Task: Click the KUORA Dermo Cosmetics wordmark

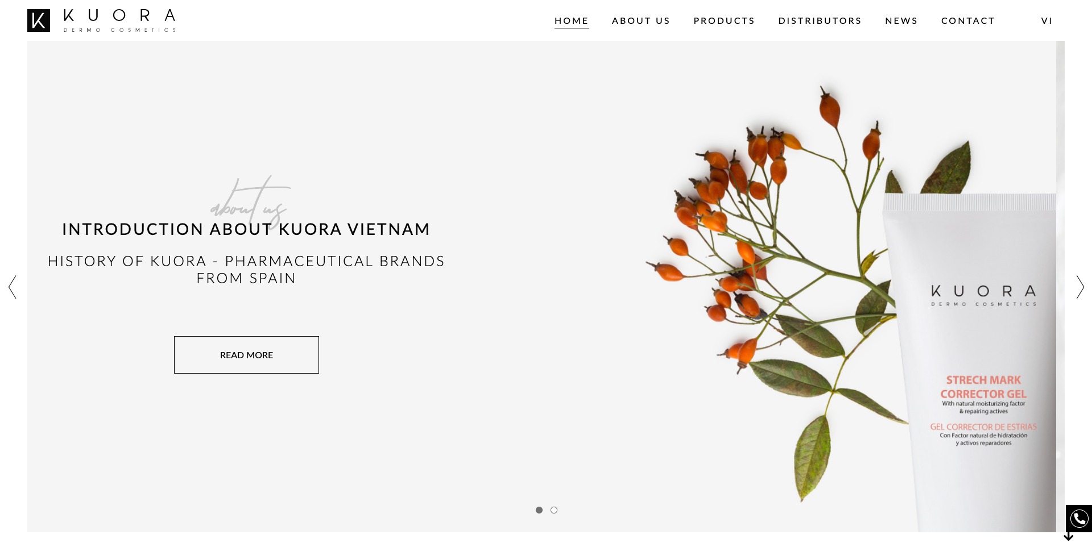Action: point(119,20)
